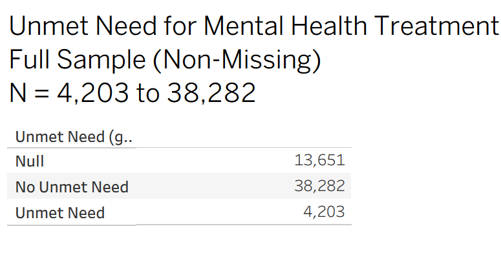The height and width of the screenshot is (264, 501).
Task: Click the 'Unmet Need (g..' column header
Action: click(x=74, y=137)
